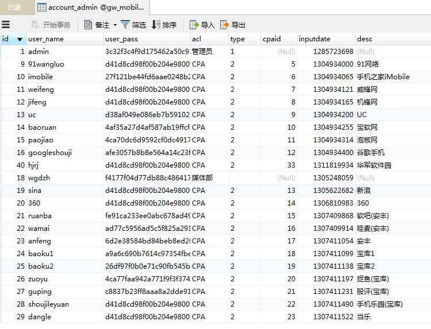431x329 pixels.
Task: Select the 'baoruan' cell
Action: pos(65,127)
